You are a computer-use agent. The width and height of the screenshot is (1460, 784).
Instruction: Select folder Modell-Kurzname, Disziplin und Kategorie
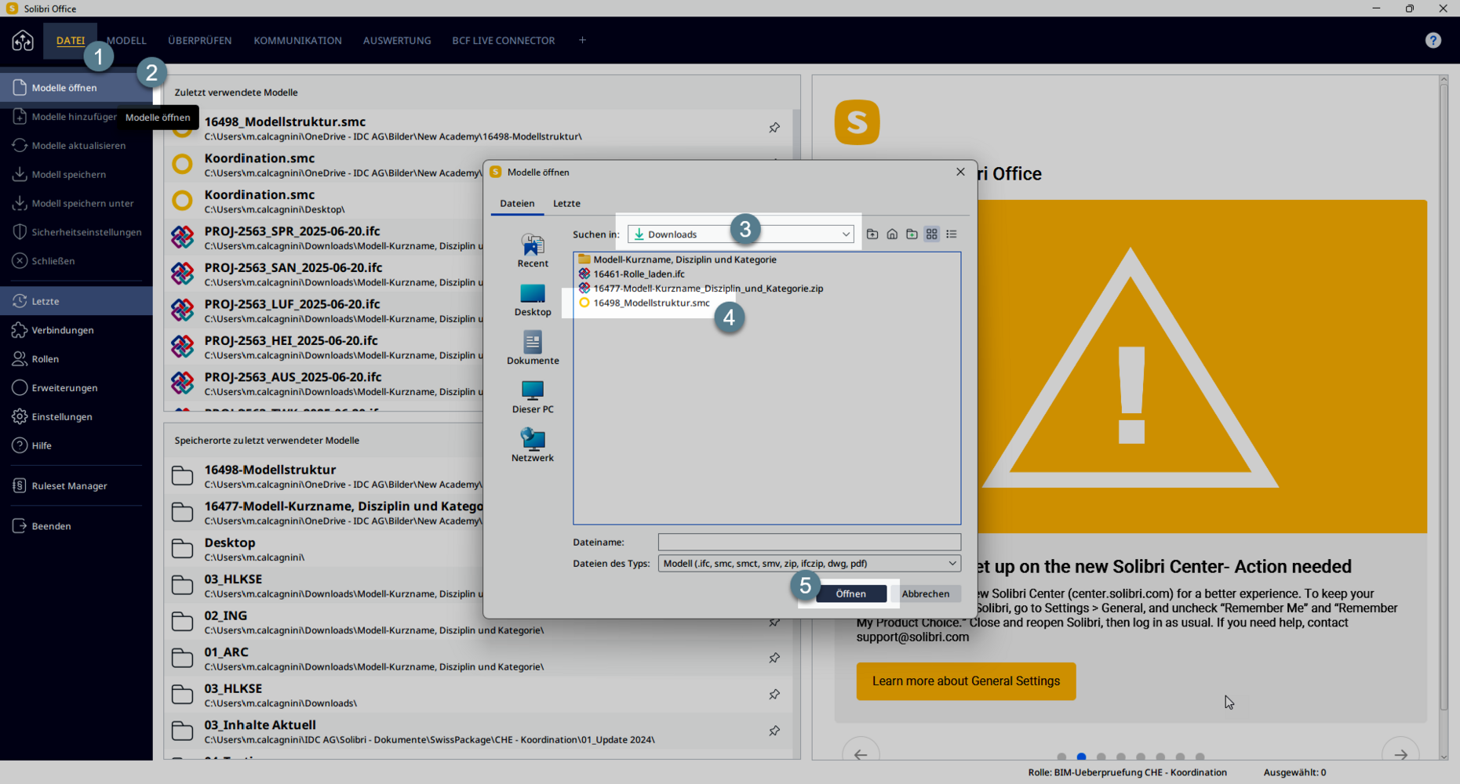(677, 260)
